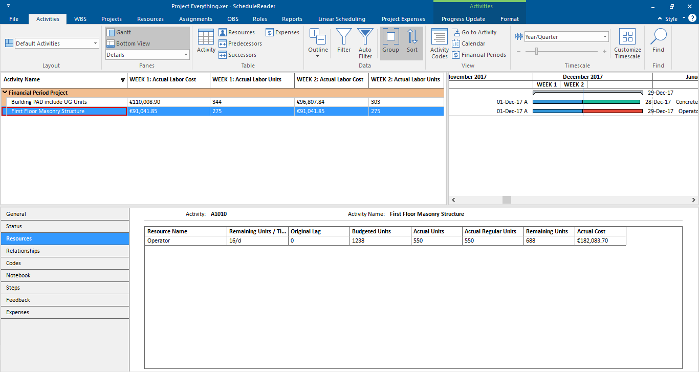Switch to the Linear Scheduling tab
699x372 pixels.
click(341, 19)
